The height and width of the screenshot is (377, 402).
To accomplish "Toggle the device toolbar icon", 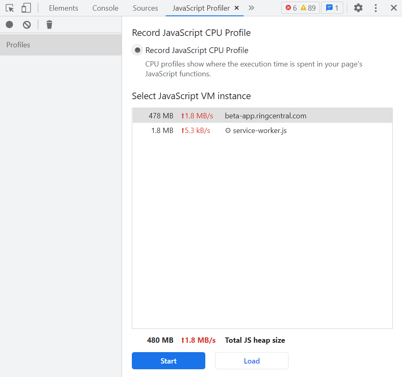I will 26,8.
